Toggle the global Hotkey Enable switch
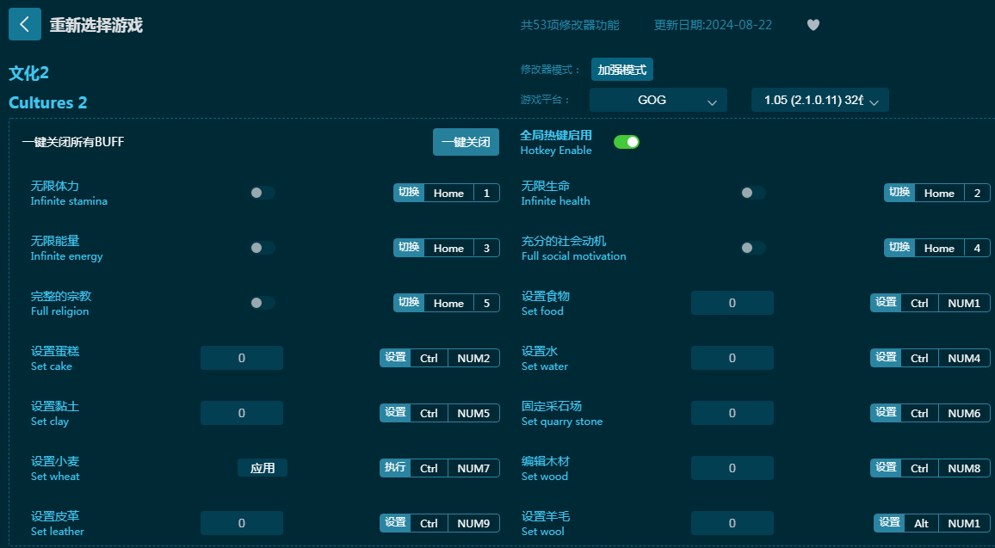Image resolution: width=995 pixels, height=548 pixels. pyautogui.click(x=627, y=142)
